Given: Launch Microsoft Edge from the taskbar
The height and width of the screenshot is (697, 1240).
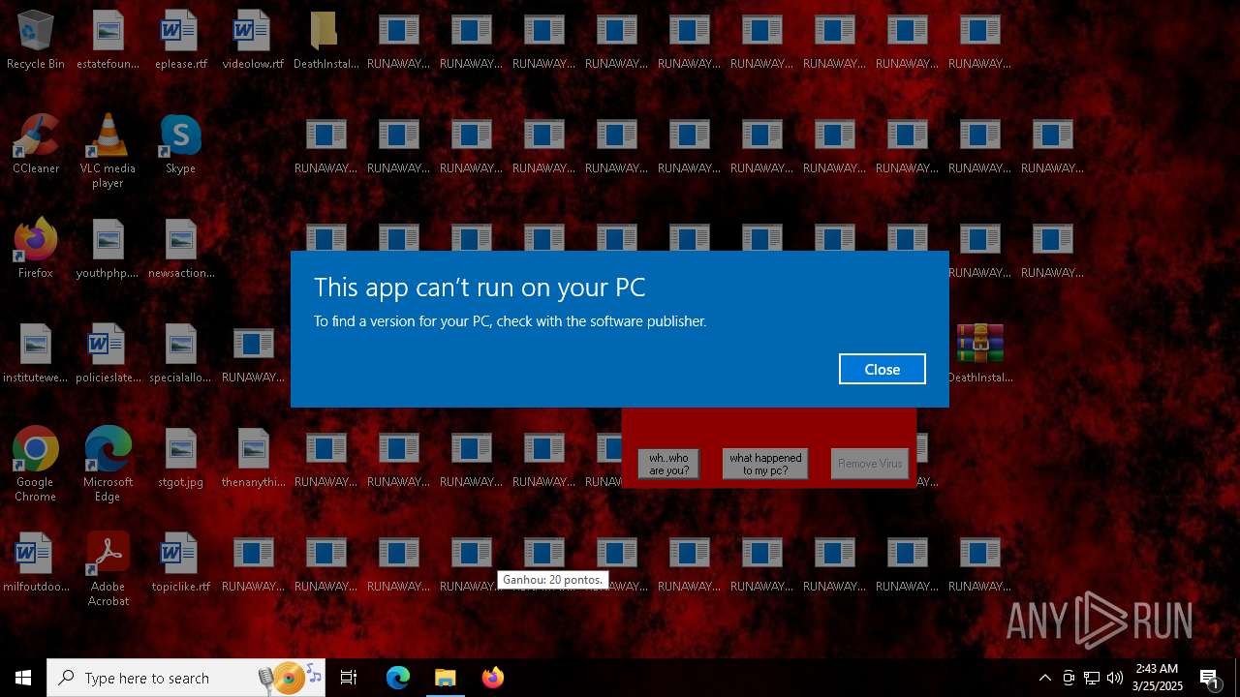Looking at the screenshot, I should [398, 678].
